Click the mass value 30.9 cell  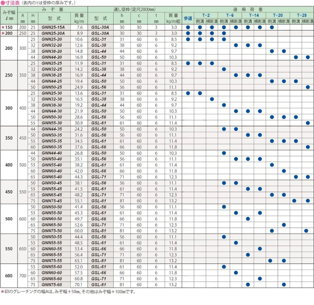point(78,123)
